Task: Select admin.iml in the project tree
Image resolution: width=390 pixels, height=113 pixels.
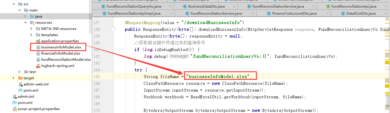Action: point(26,97)
